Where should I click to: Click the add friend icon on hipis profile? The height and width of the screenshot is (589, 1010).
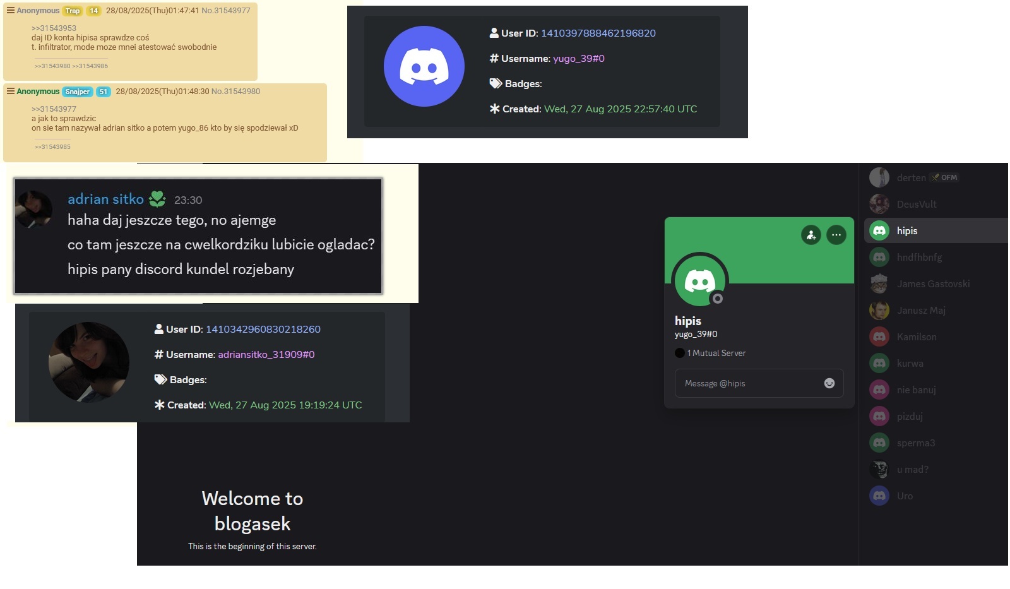811,235
